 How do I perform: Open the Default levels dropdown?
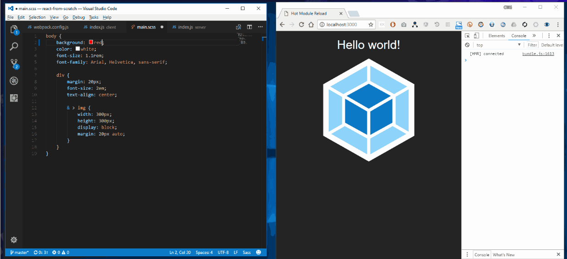pos(552,45)
